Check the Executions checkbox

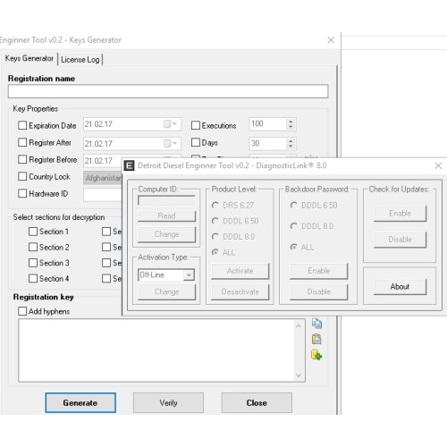point(196,125)
